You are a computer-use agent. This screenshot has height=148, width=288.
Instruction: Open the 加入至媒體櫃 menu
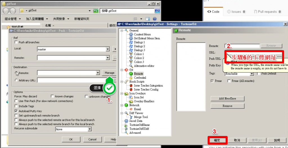coord(37,19)
